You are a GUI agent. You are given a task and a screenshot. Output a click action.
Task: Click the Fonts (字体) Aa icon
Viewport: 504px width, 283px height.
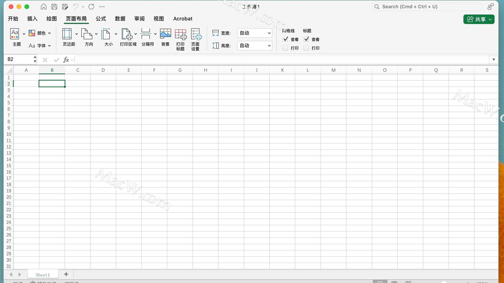pyautogui.click(x=32, y=46)
